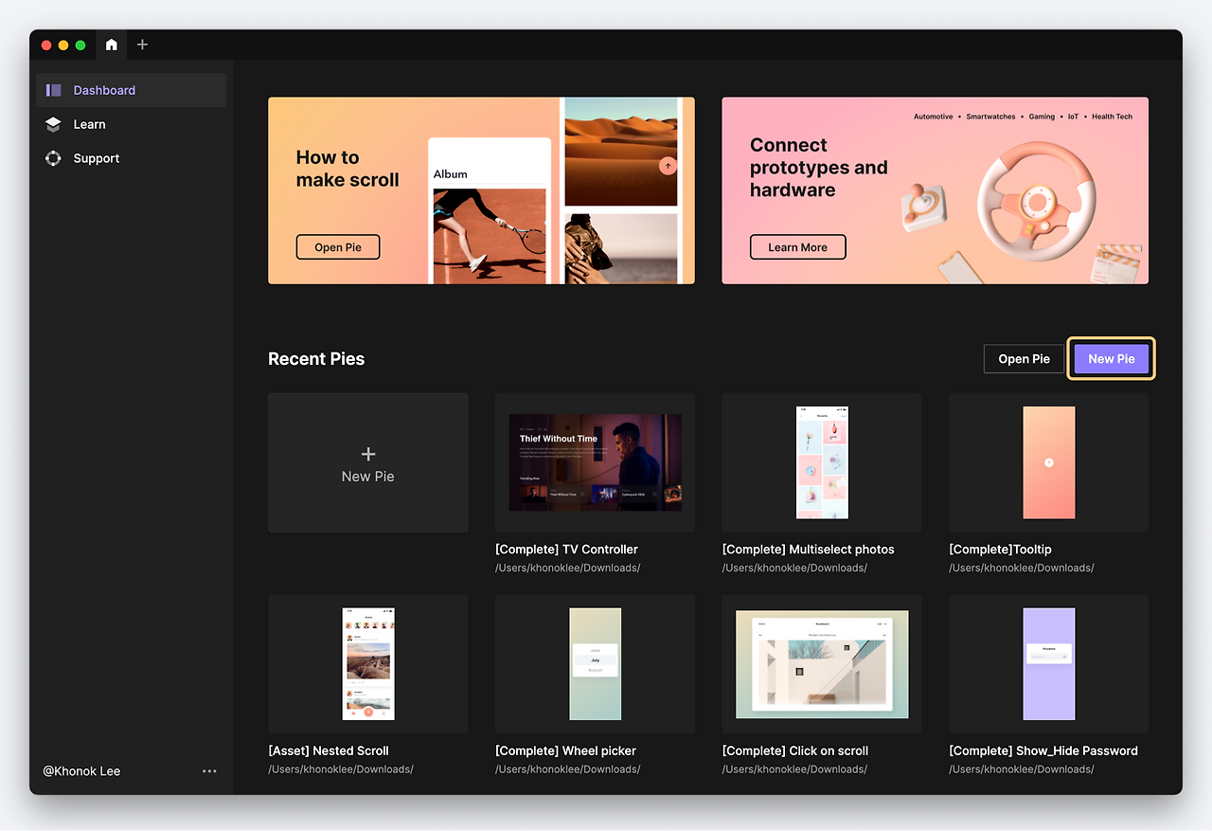
Task: Open the Home tab icon
Action: pos(112,45)
